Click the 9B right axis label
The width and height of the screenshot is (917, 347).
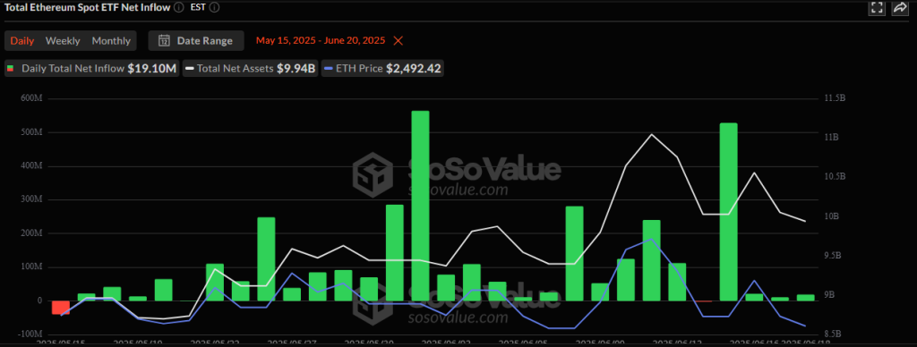(830, 296)
